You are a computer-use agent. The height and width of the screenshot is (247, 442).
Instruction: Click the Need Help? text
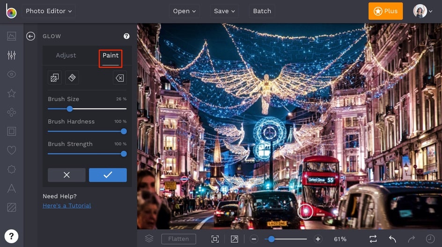coord(59,196)
